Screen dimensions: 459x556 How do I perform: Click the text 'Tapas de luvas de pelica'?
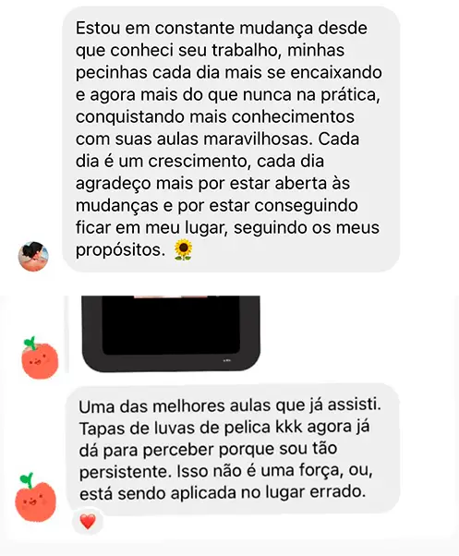click(175, 428)
